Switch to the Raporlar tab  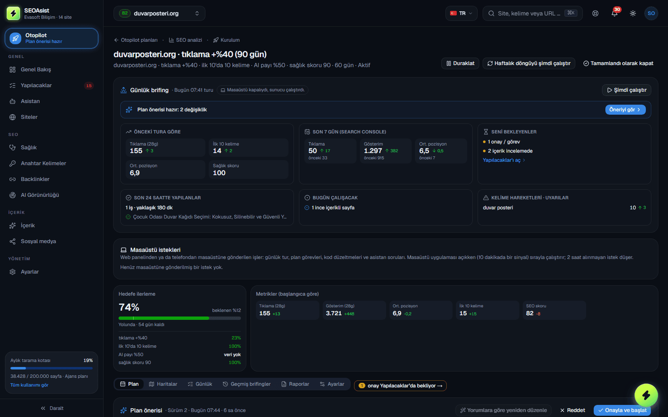coord(295,384)
